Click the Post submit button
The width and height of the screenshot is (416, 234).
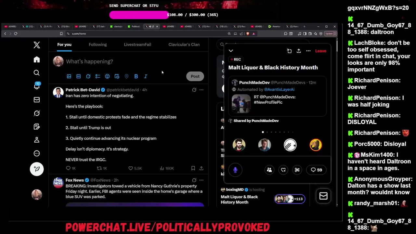(195, 76)
